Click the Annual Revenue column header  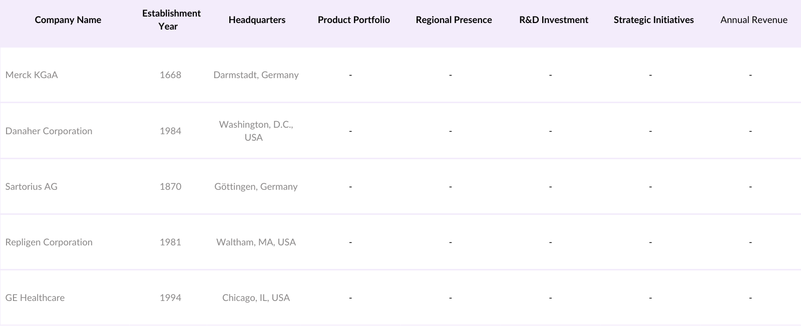point(753,20)
